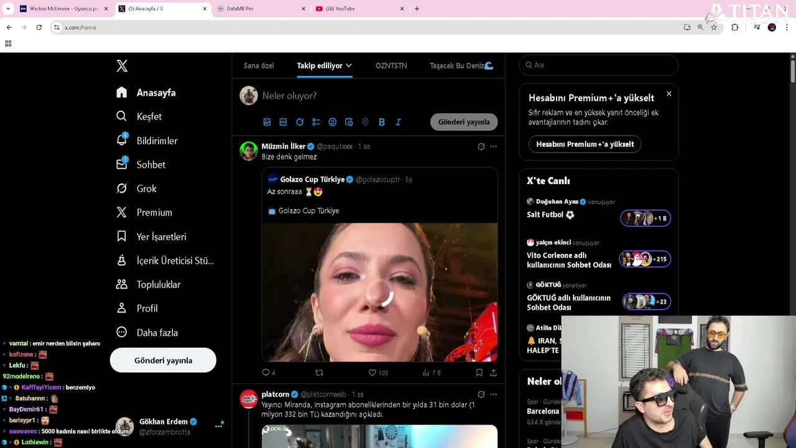Switch to OZNTSTN tab

391,65
